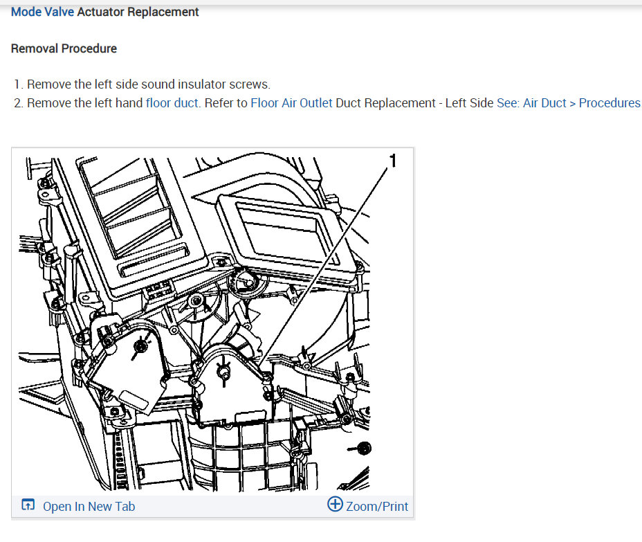
Task: Open 'See: Air Duct > Procedures' link
Action: tap(568, 103)
